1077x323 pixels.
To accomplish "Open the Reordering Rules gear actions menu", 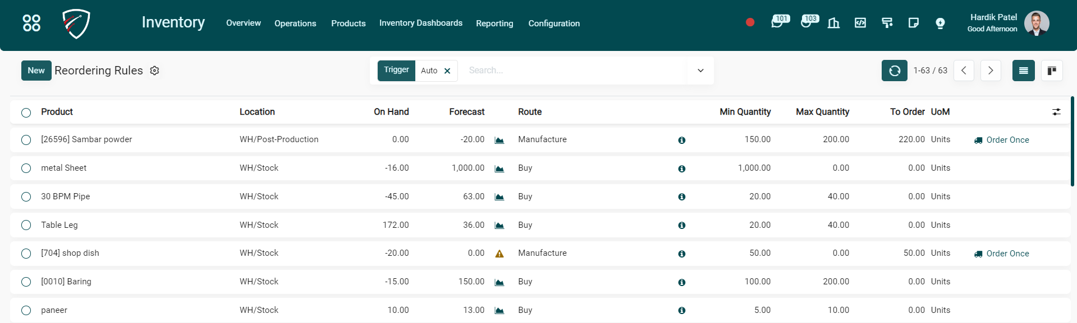I will tap(155, 71).
